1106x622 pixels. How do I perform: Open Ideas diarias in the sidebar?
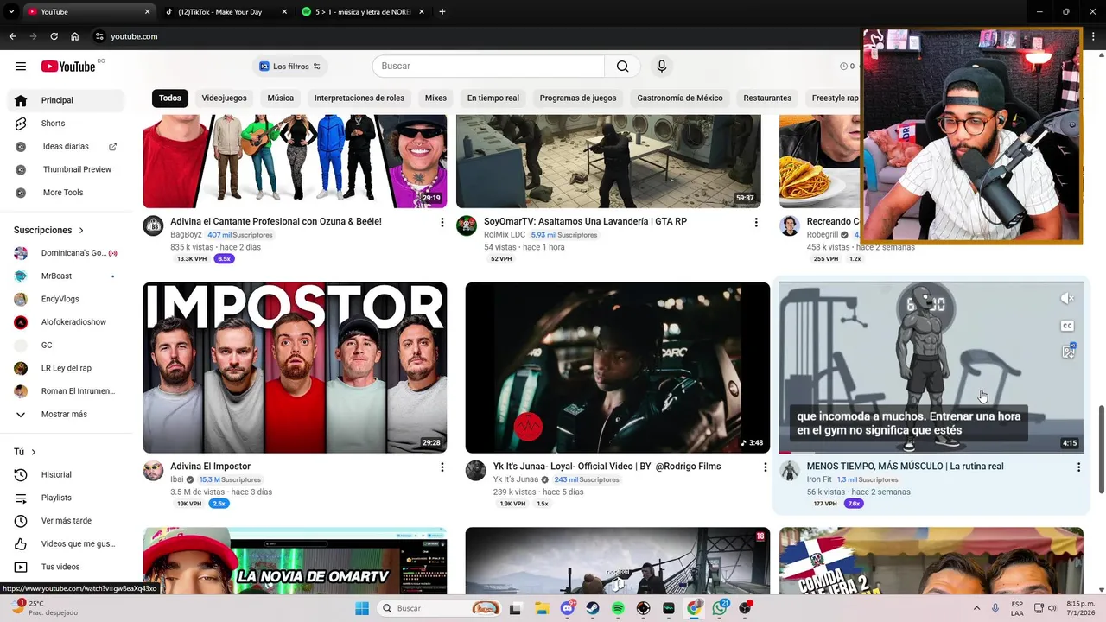click(x=66, y=147)
